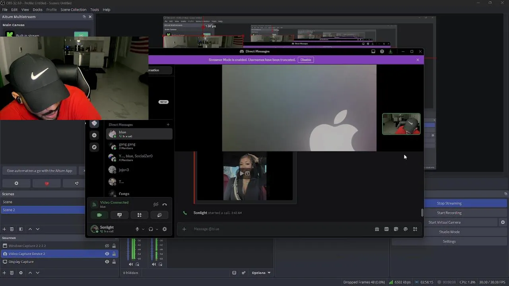
Task: Open the 'jojo<3' direct message
Action: (x=139, y=170)
